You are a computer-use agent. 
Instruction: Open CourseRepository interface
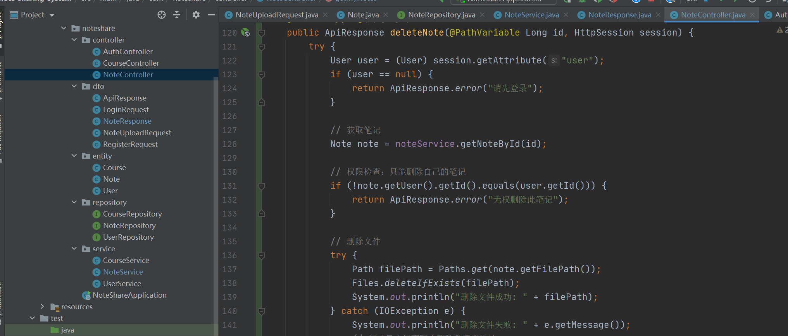[x=132, y=214]
